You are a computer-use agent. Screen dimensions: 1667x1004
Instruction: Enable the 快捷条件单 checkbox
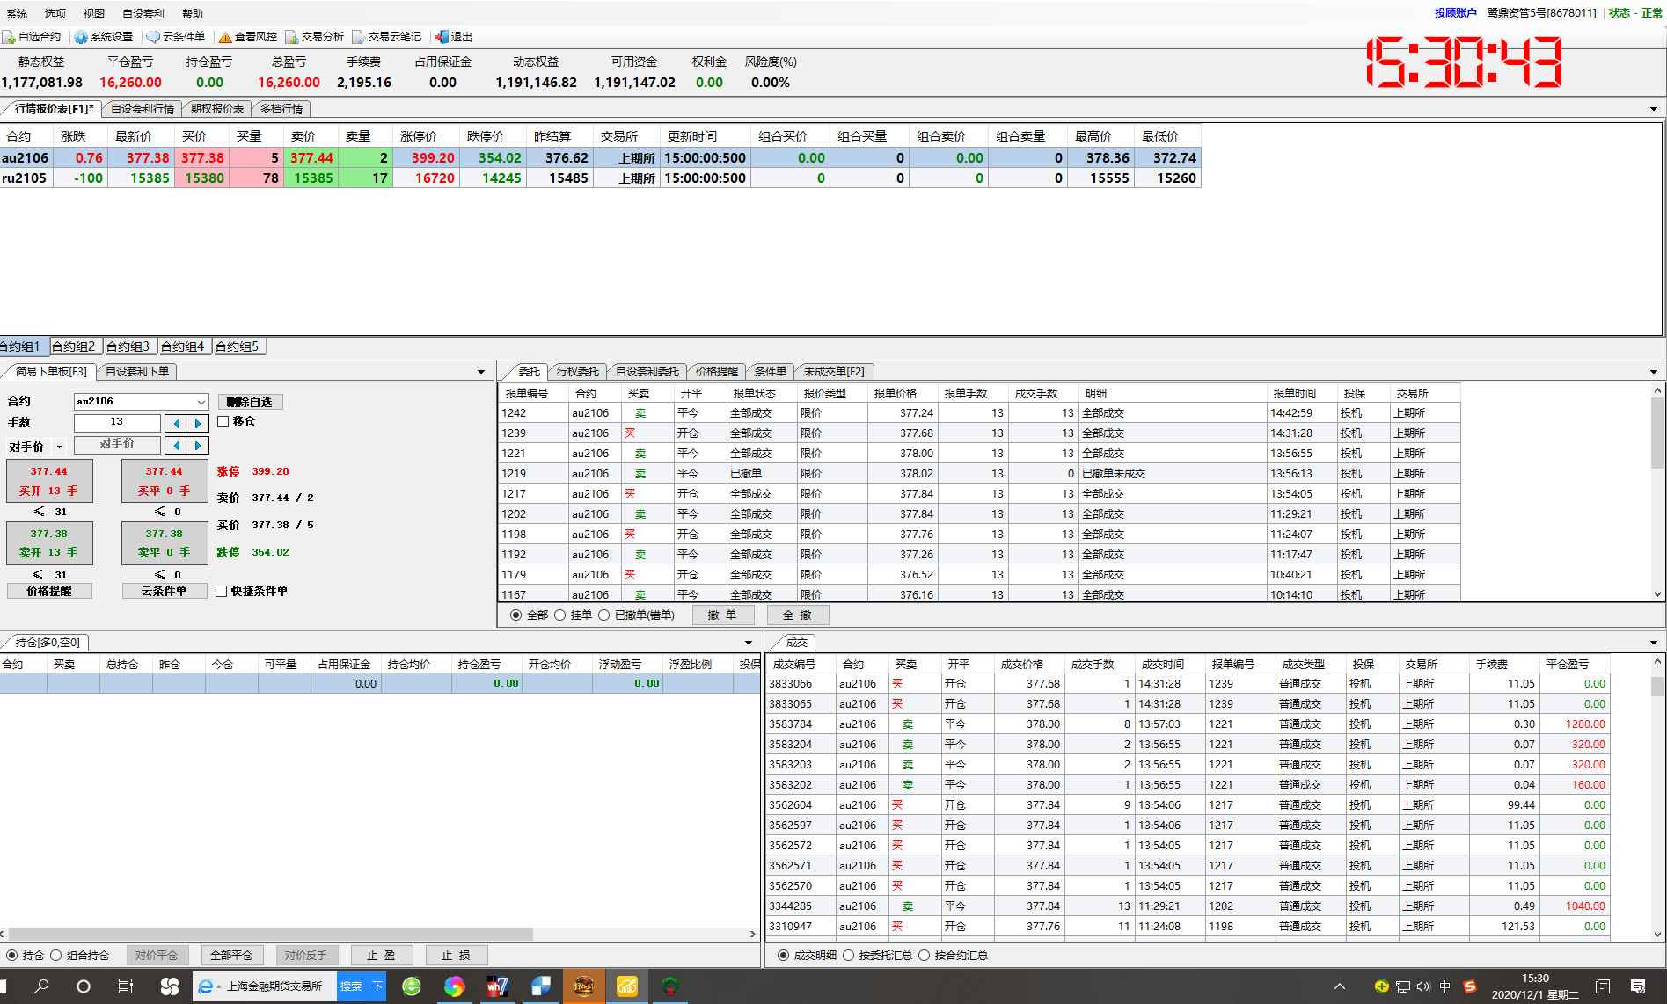pos(222,592)
